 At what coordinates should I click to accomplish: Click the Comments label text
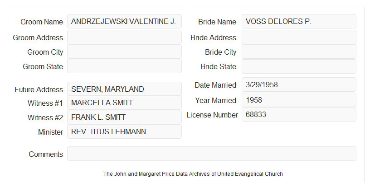coord(46,154)
